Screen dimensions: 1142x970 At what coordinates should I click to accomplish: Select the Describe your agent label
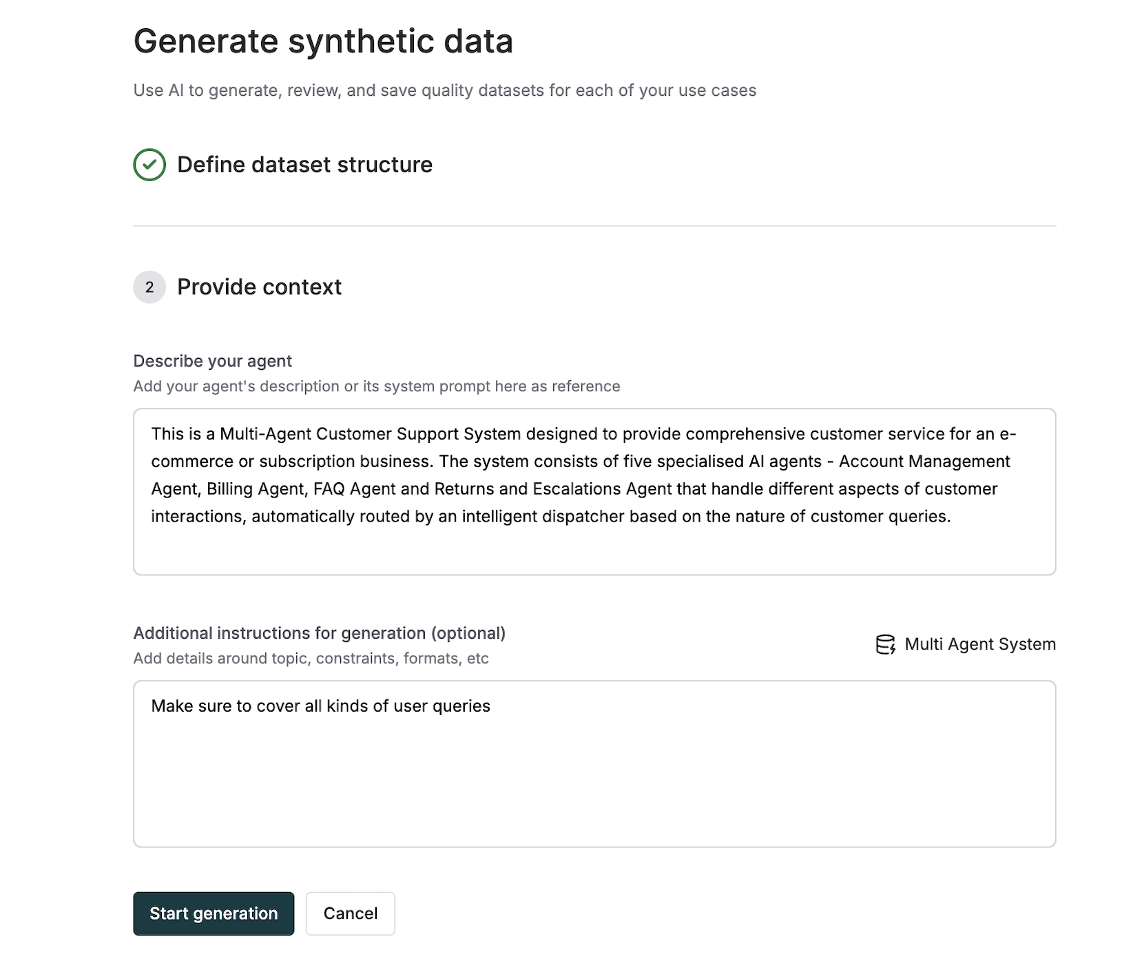tap(212, 360)
